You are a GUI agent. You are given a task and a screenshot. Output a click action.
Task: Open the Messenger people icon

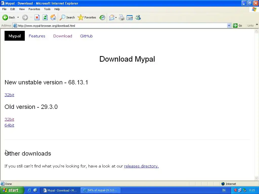138,17
